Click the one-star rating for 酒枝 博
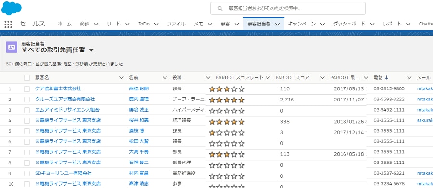 (227, 133)
